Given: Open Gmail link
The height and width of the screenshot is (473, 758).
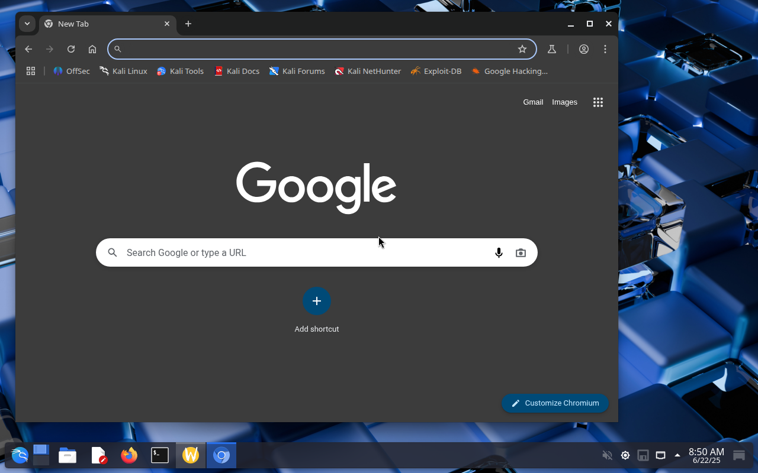Looking at the screenshot, I should (x=533, y=102).
